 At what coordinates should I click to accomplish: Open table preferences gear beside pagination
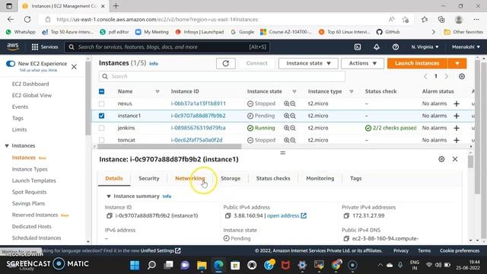click(x=462, y=76)
